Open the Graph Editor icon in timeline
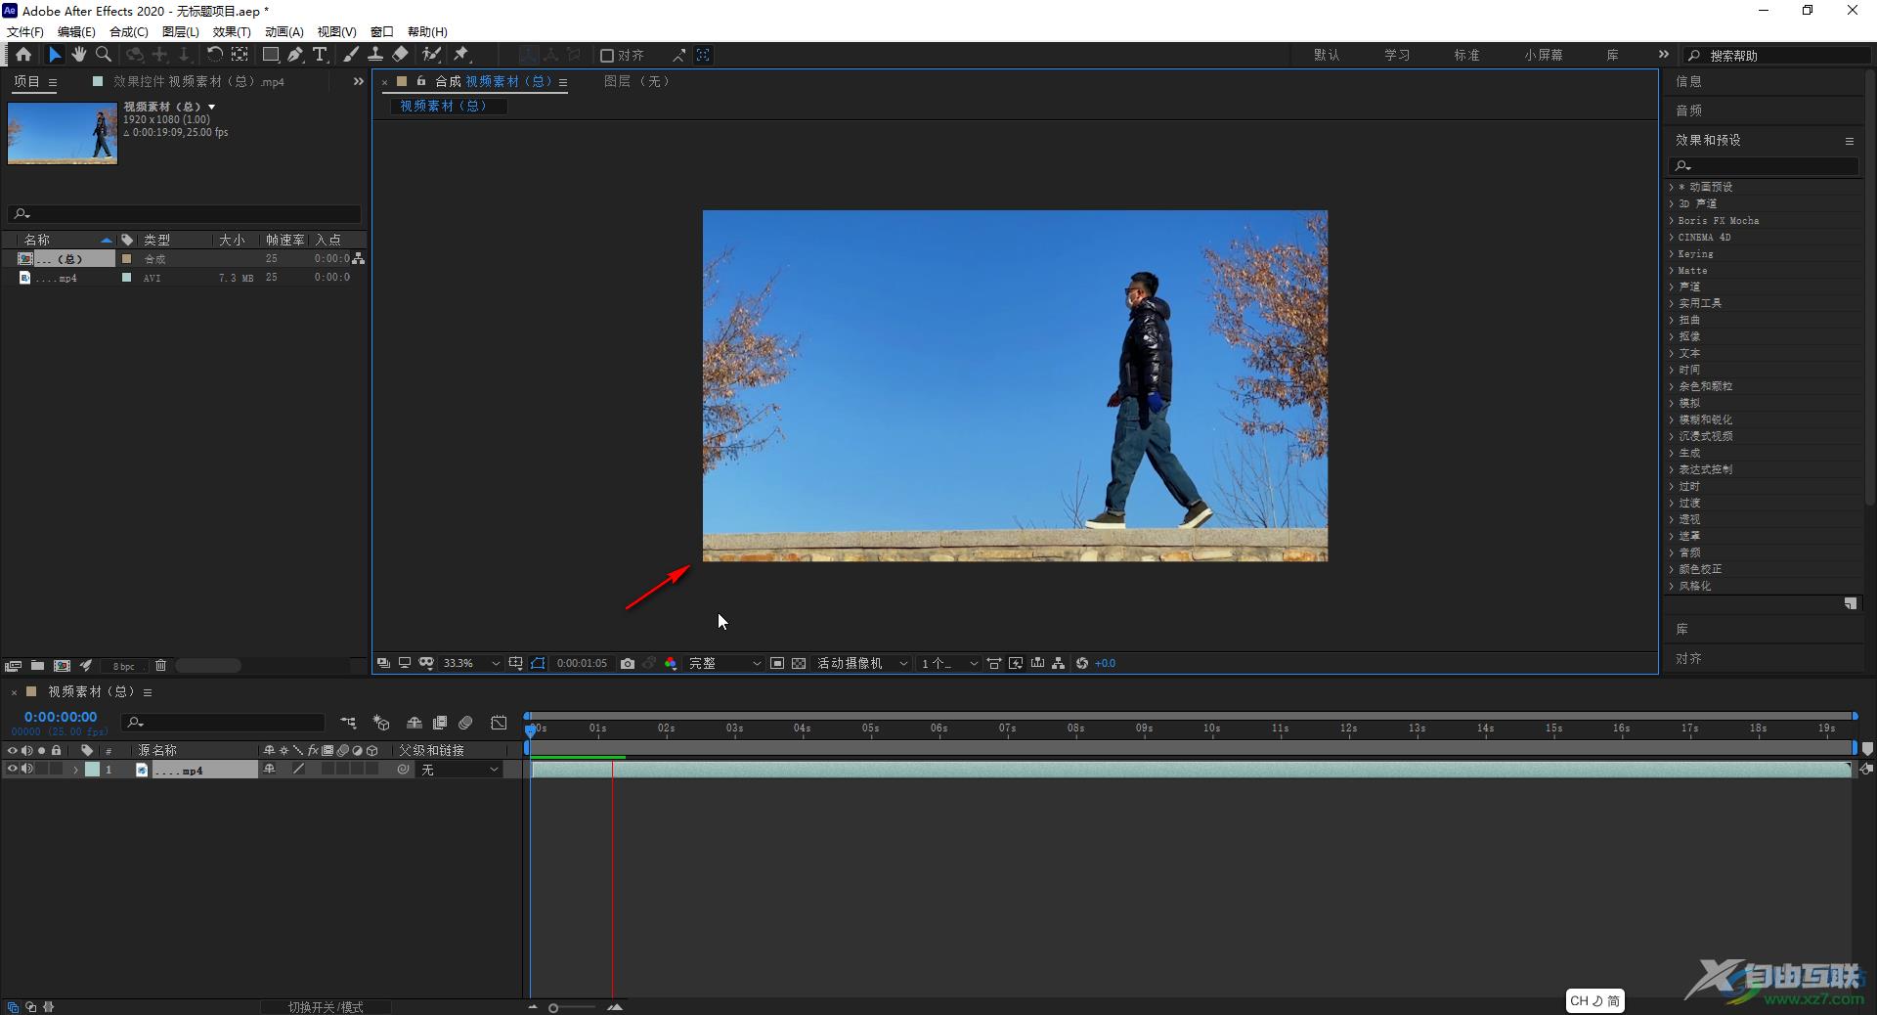 pyautogui.click(x=499, y=723)
